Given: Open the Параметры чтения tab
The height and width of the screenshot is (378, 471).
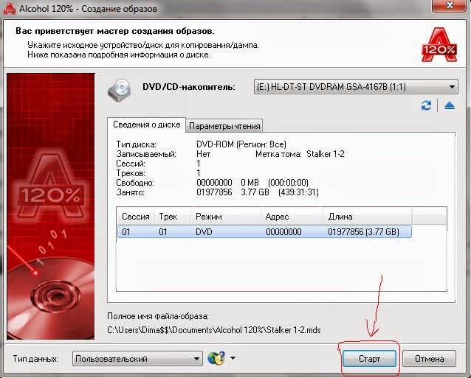Looking at the screenshot, I should click(224, 126).
